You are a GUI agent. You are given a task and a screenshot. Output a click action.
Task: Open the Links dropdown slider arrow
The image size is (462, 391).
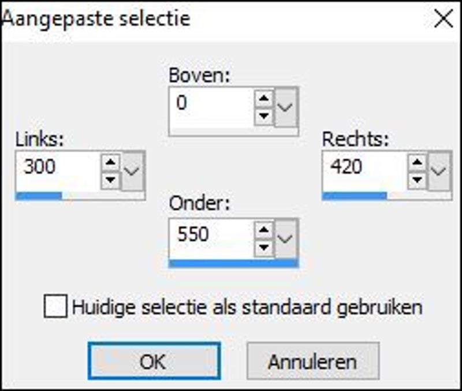pyautogui.click(x=133, y=170)
